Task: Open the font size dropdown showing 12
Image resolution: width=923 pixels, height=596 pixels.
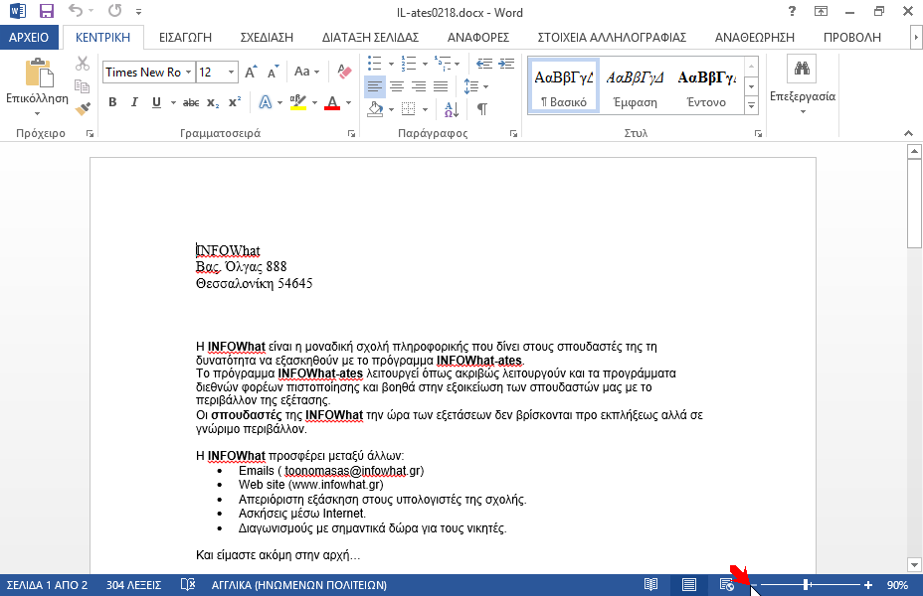Action: [x=232, y=73]
